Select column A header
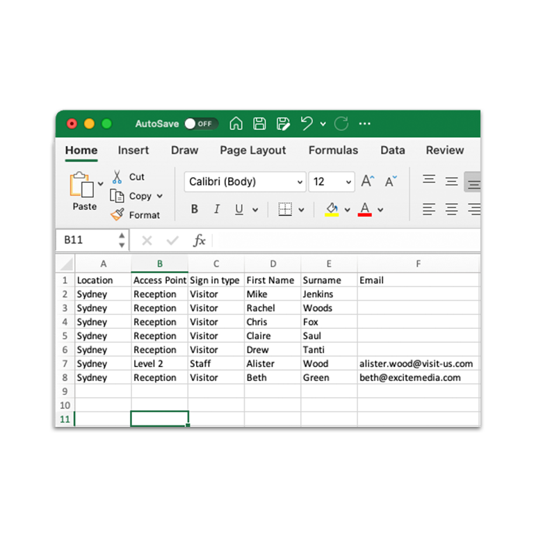 pyautogui.click(x=103, y=264)
